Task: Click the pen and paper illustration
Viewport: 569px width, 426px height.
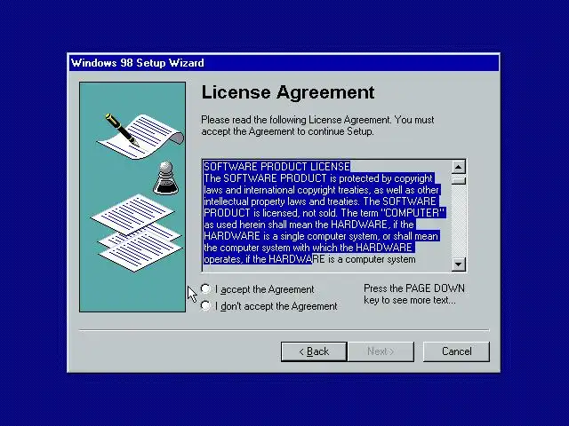Action: (140, 136)
